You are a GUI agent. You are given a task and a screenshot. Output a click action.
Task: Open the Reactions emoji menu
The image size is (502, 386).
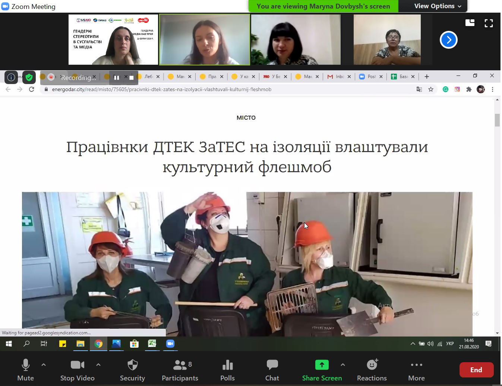pos(372,370)
